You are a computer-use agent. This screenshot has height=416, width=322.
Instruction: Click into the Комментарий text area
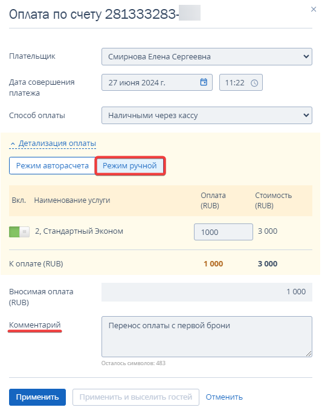(207, 337)
